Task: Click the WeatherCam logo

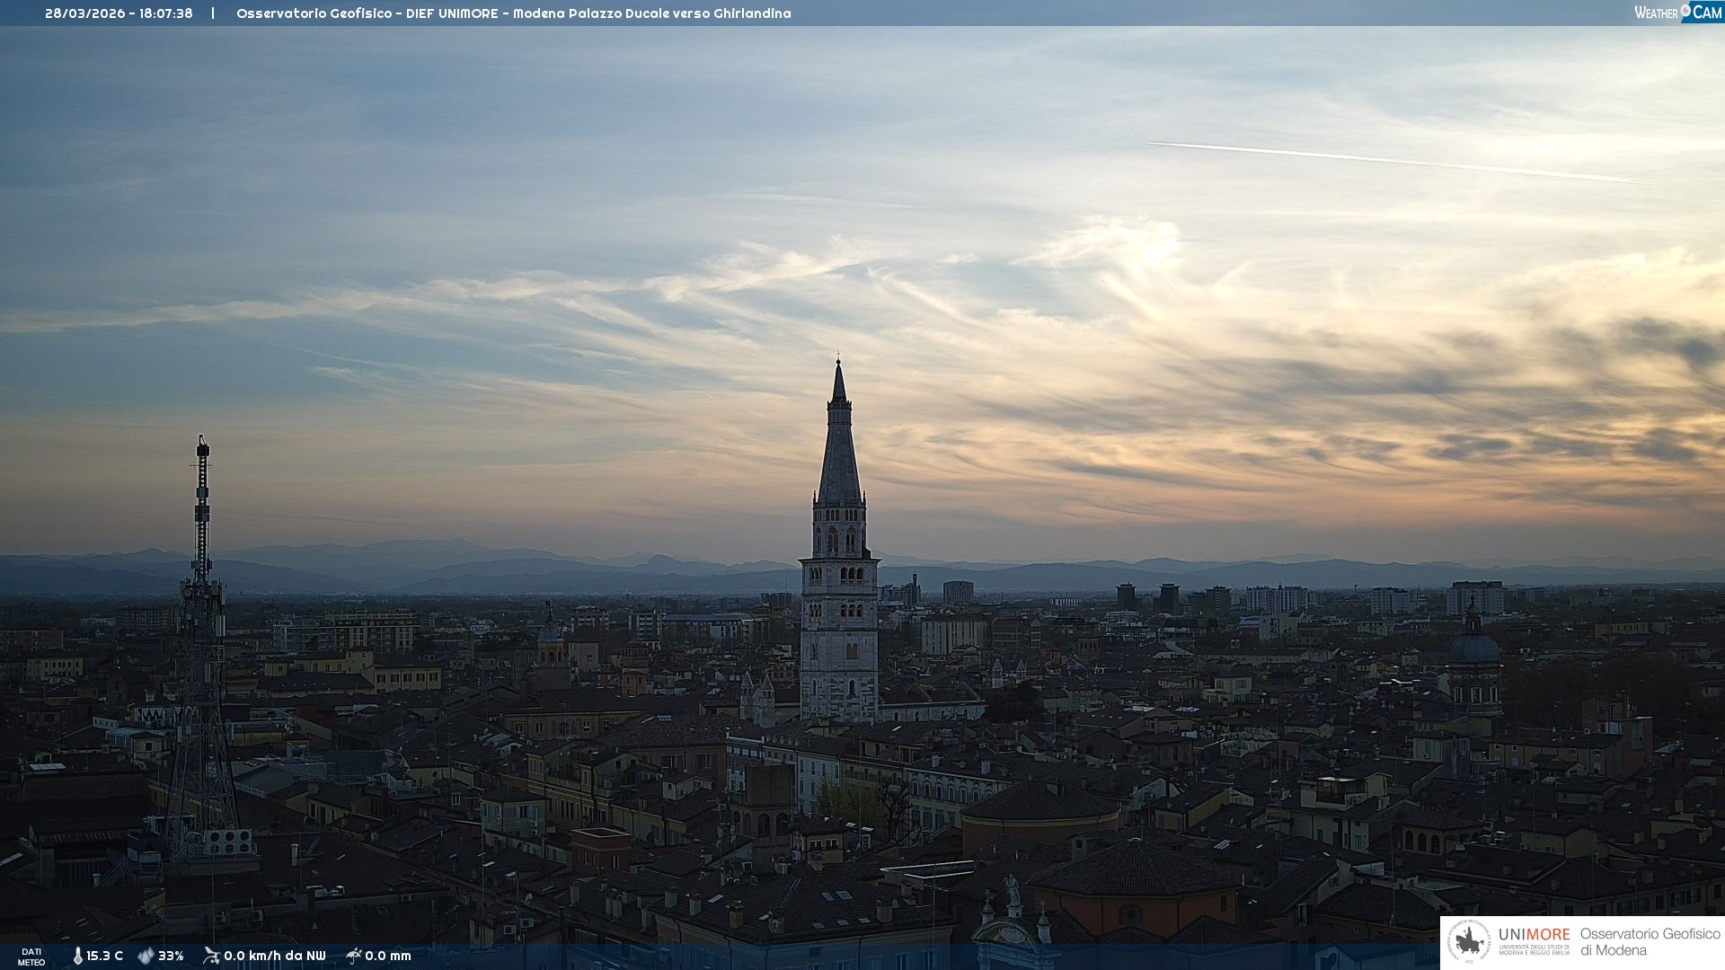Action: (x=1677, y=13)
